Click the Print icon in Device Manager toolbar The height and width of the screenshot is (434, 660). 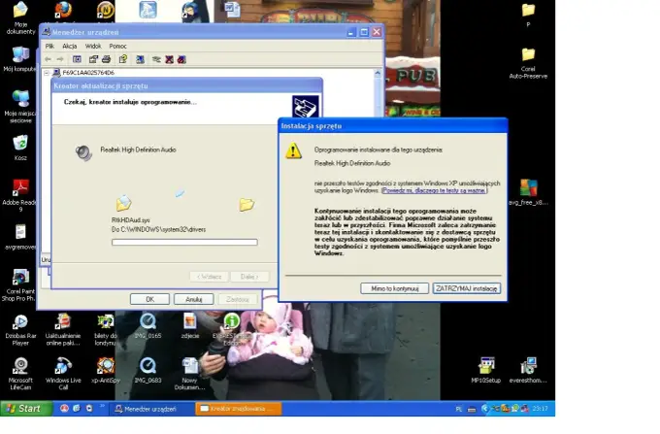coord(106,59)
